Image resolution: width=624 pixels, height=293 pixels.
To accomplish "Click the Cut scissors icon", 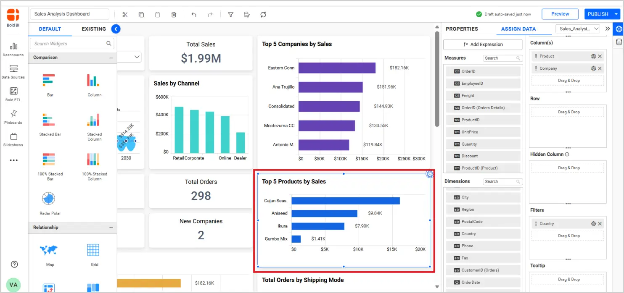I will [125, 15].
